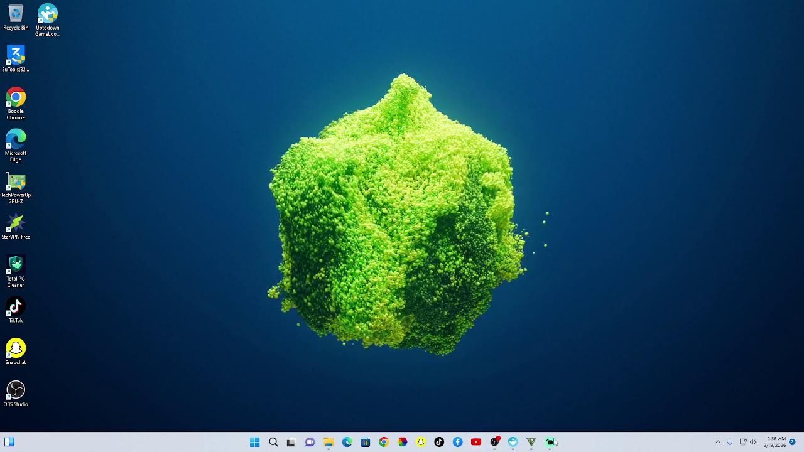Open Microsoft Store from the taskbar
Screen dimensions: 804x452
point(365,442)
